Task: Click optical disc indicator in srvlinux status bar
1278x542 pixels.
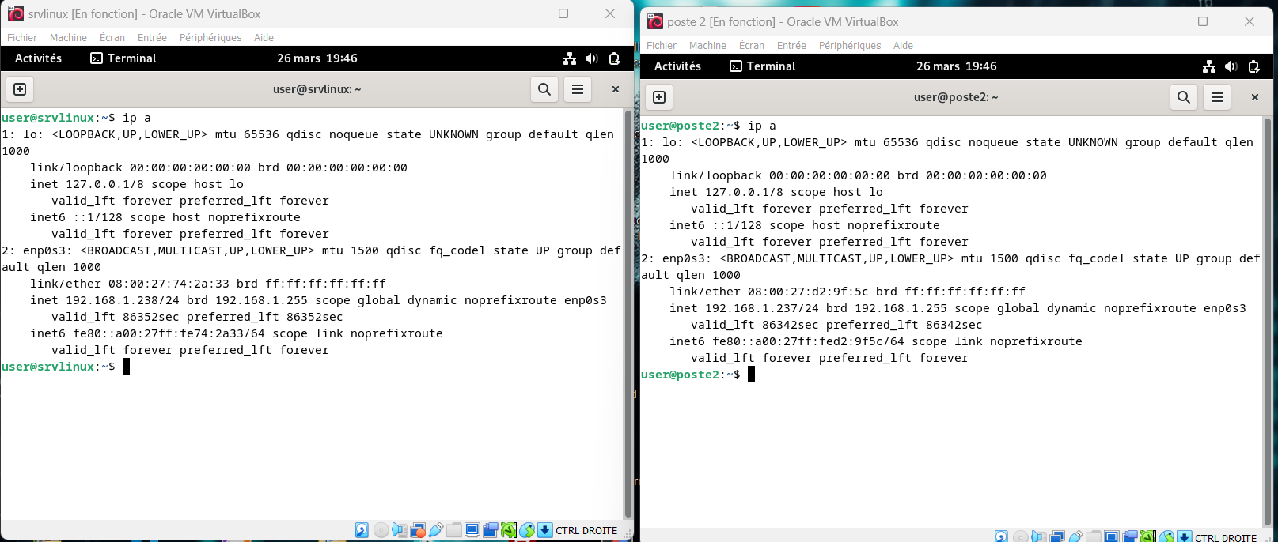Action: pos(381,530)
